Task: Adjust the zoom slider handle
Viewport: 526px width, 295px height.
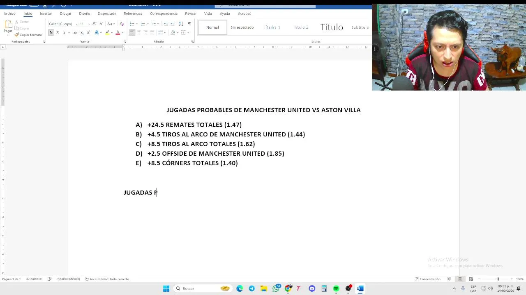Action: coord(498,279)
